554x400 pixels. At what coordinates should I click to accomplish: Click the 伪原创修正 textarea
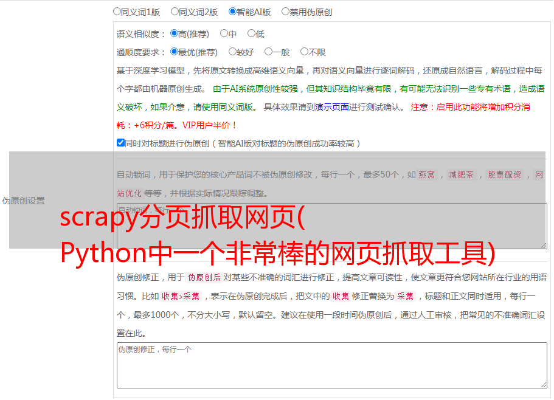tap(332, 365)
